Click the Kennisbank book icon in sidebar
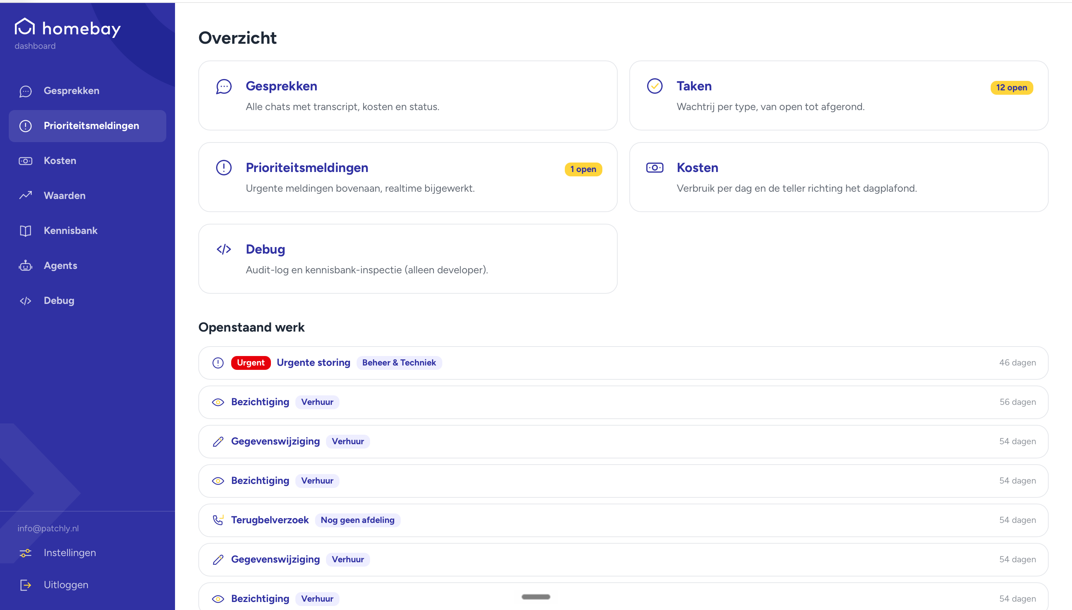Viewport: 1072px width, 610px height. (26, 231)
